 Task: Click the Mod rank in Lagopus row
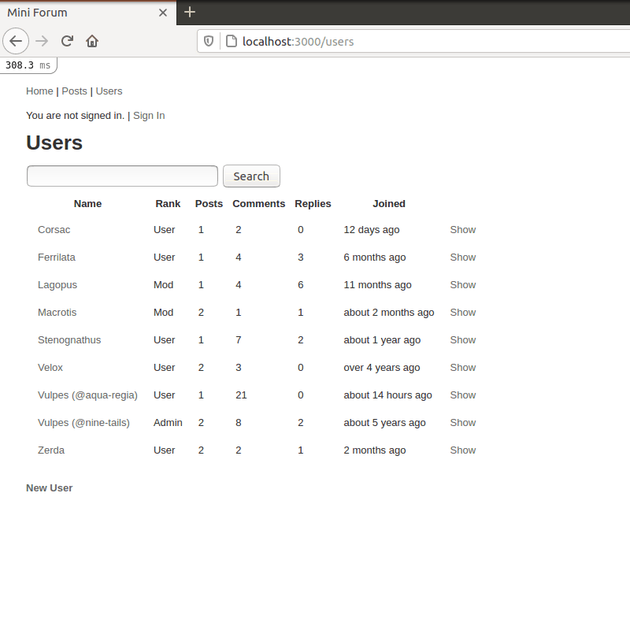pyautogui.click(x=164, y=285)
